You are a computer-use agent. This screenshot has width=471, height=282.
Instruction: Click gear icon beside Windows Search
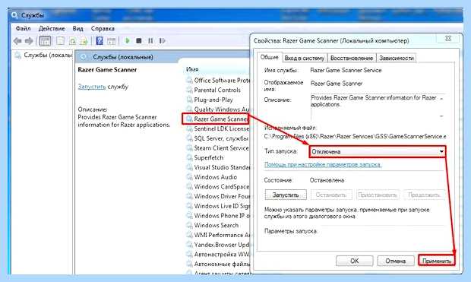[x=189, y=225]
